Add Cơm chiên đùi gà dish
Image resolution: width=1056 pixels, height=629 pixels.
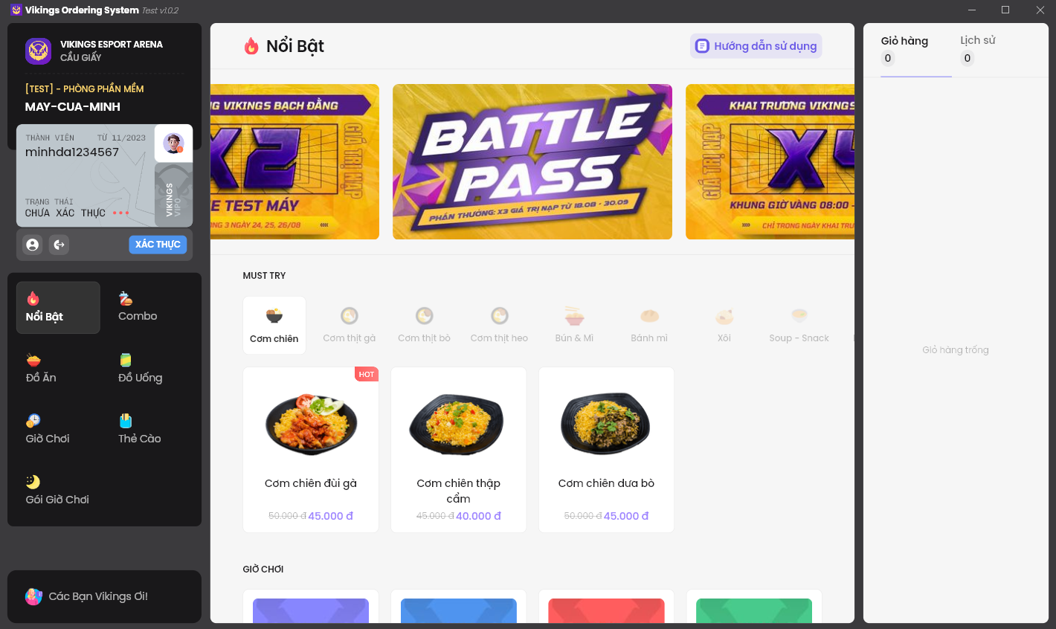311,450
